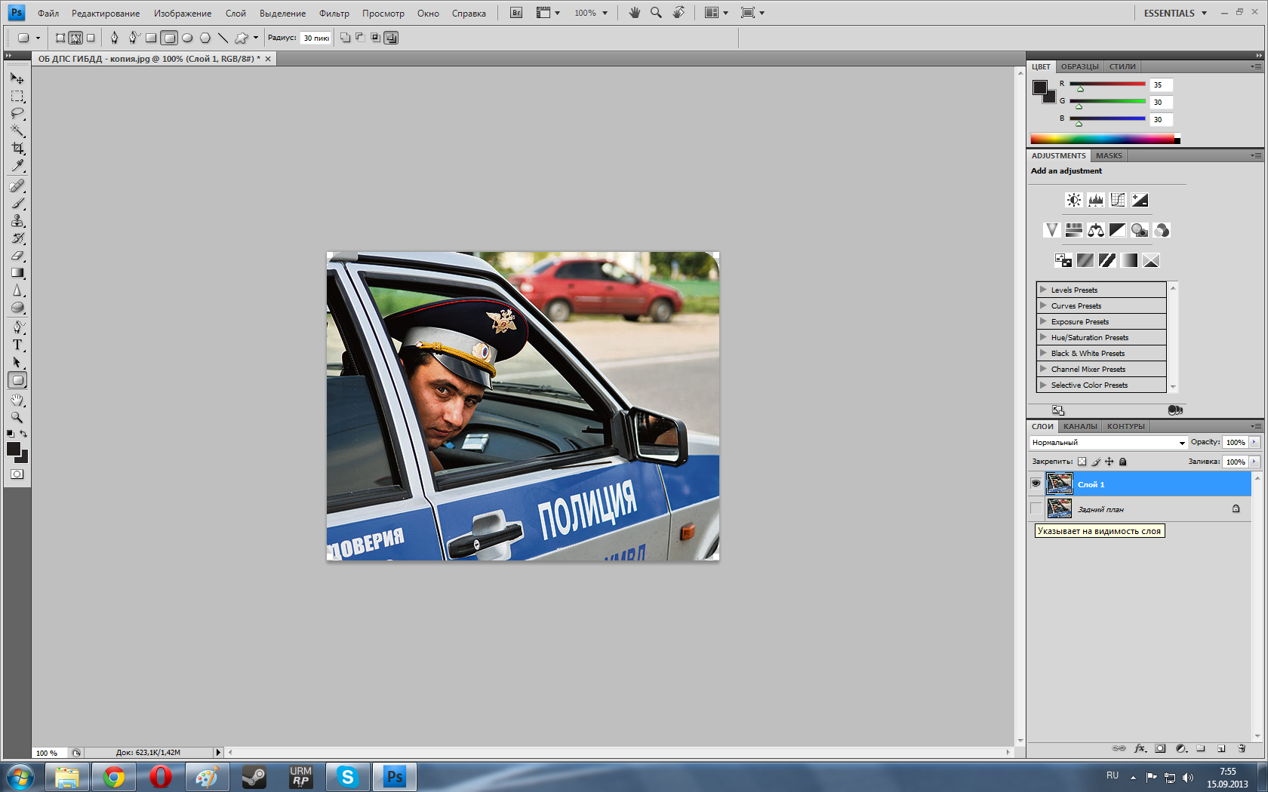Viewport: 1268px width, 792px height.
Task: Add a Photo Filter adjustment
Action: [1140, 230]
